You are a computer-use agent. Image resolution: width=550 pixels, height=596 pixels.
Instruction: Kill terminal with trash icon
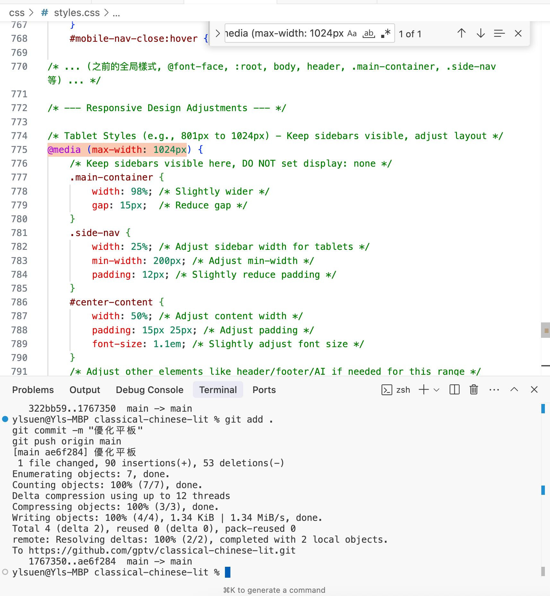coord(474,390)
